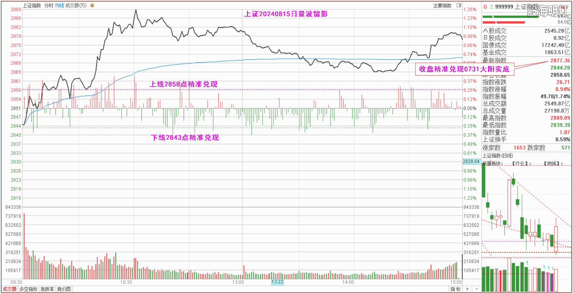This screenshot has height=294, width=573.
Task: Click the 所属板块 label
Action: coord(492,163)
